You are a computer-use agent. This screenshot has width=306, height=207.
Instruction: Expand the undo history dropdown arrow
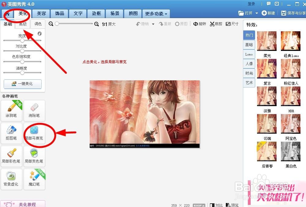click(x=153, y=24)
